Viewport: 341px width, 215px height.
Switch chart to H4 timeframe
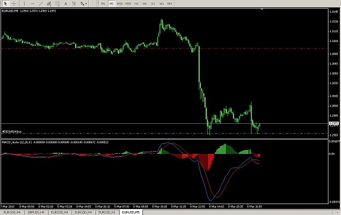click(x=145, y=3)
